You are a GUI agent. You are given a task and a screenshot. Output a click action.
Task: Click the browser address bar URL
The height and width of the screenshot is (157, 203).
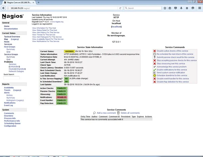tap(20, 8)
